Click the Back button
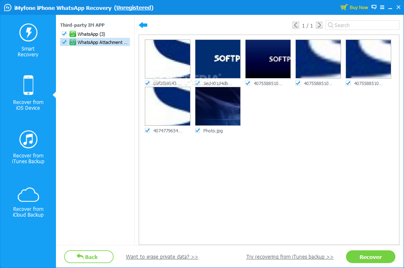The width and height of the screenshot is (404, 268). tap(88, 256)
